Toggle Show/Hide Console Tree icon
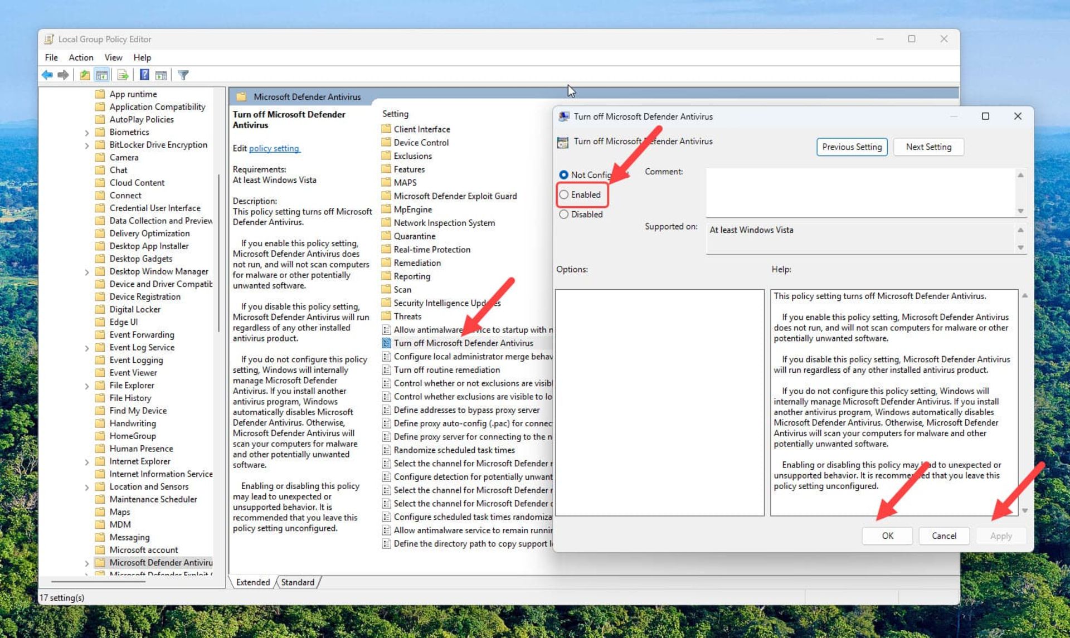This screenshot has width=1070, height=638. coord(102,75)
